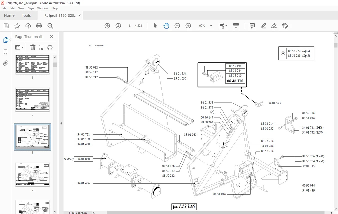338x214 pixels.
Task: Close the Page Thumbnails panel
Action: 52,36
